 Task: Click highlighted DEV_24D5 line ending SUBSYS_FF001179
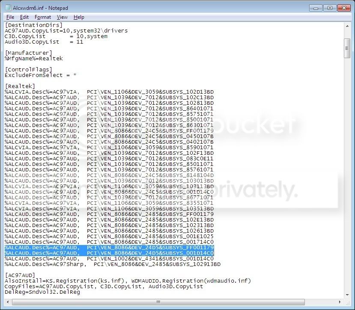tap(109, 248)
